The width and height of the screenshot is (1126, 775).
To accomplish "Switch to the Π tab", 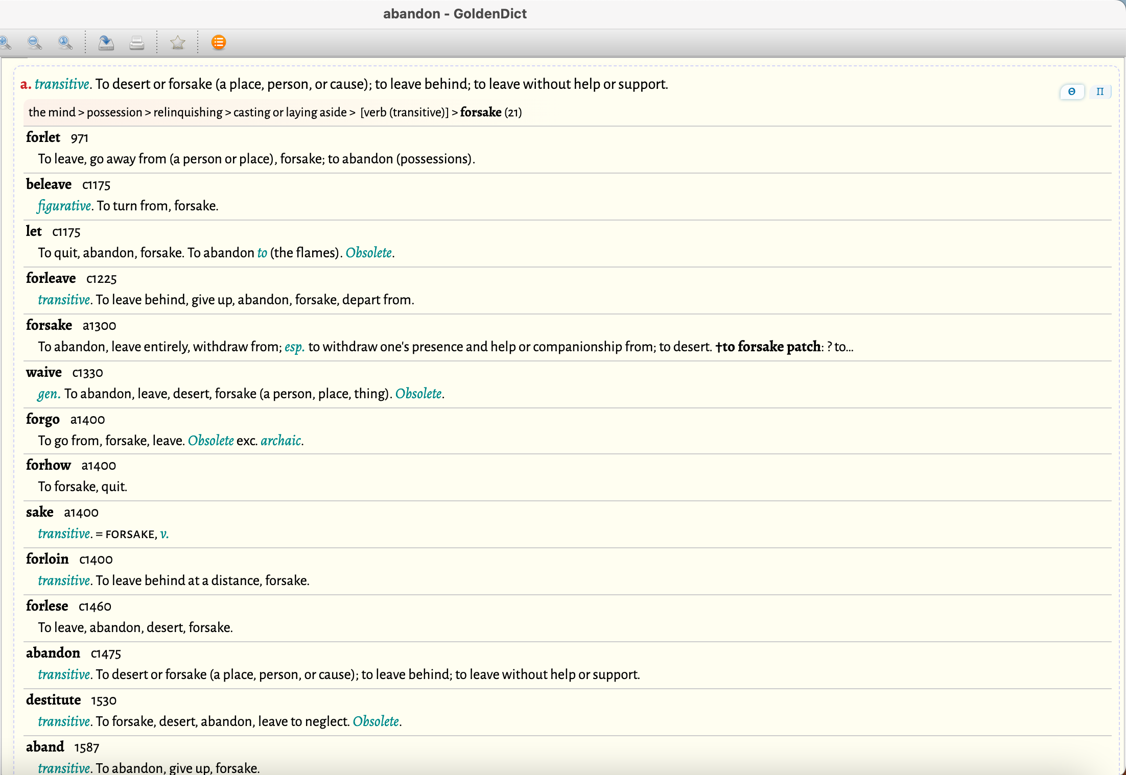I will [x=1100, y=91].
